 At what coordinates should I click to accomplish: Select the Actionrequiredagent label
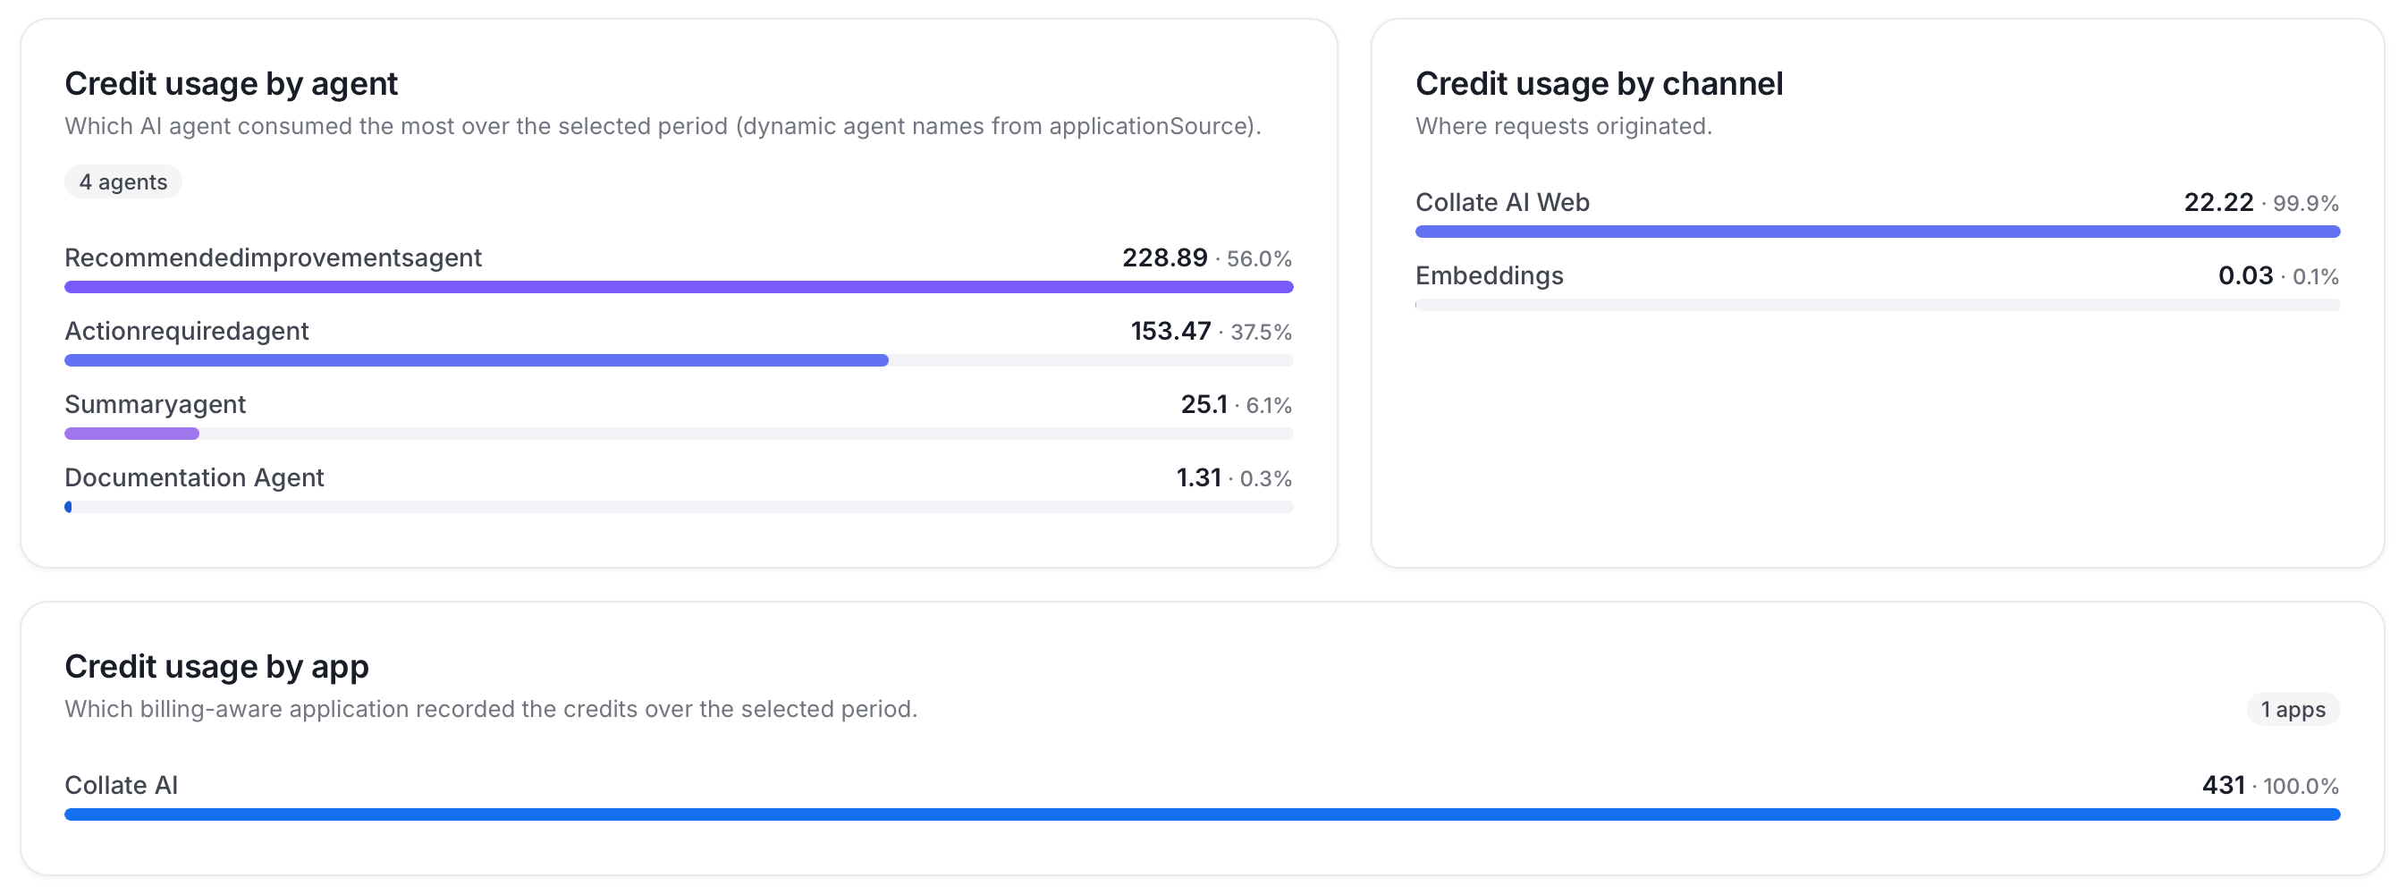click(x=187, y=332)
